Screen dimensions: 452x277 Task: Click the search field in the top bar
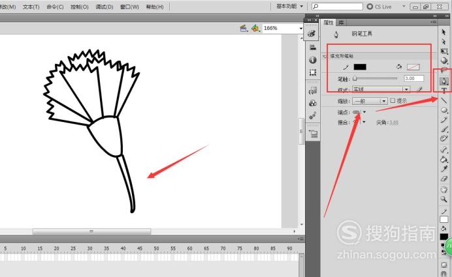[337, 7]
